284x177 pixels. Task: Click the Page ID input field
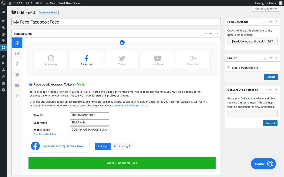tap(90, 115)
